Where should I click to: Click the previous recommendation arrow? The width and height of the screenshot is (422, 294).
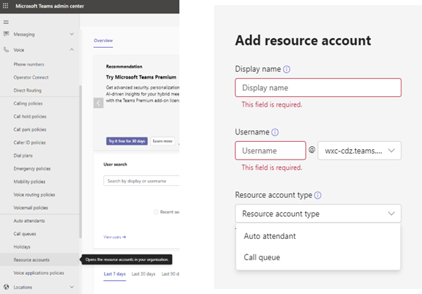99,103
